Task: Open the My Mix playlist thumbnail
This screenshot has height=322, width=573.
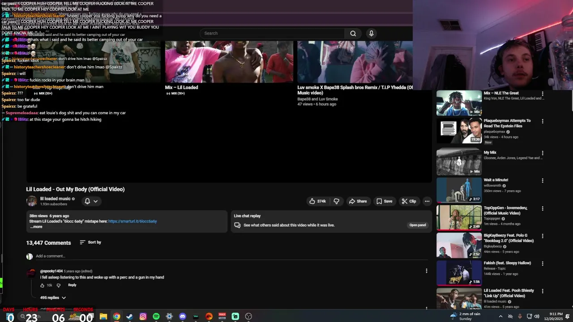Action: [x=459, y=161]
